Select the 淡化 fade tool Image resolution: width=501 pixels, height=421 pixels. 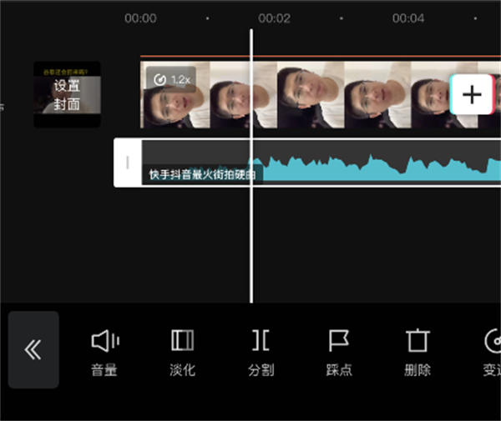(x=182, y=351)
